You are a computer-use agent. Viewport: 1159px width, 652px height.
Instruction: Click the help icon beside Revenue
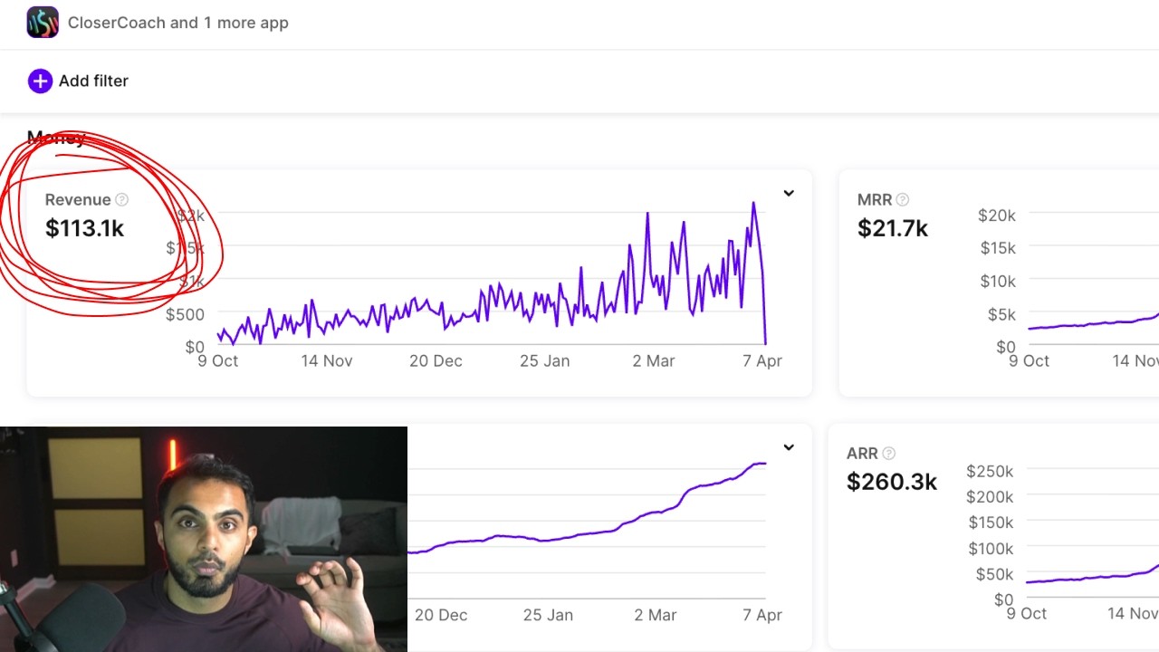(122, 200)
